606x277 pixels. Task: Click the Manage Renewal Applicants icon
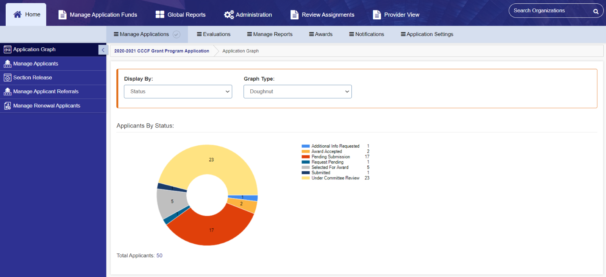(8, 106)
